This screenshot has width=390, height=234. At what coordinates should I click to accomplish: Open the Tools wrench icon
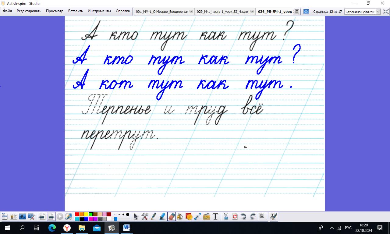(145, 216)
